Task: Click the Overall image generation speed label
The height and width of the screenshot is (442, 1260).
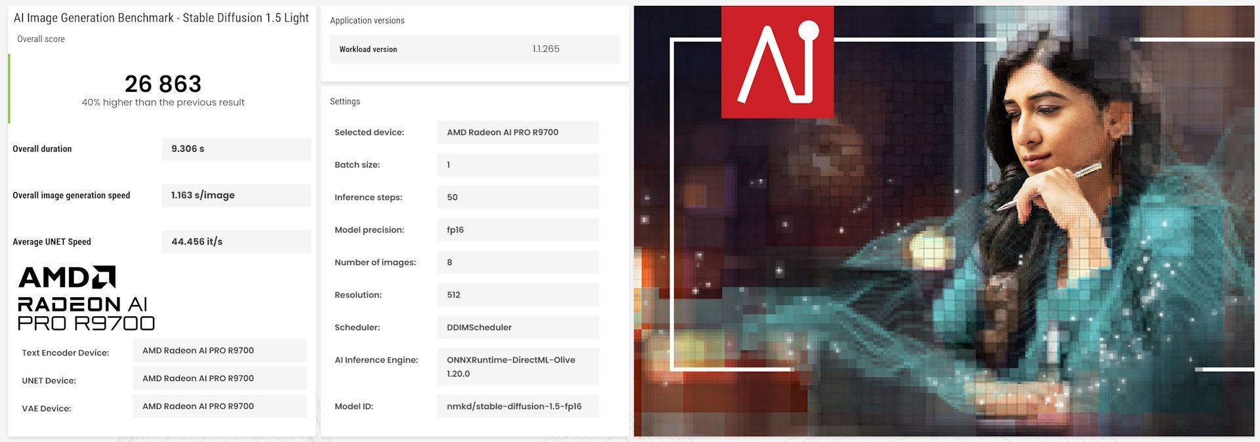Action: click(71, 195)
